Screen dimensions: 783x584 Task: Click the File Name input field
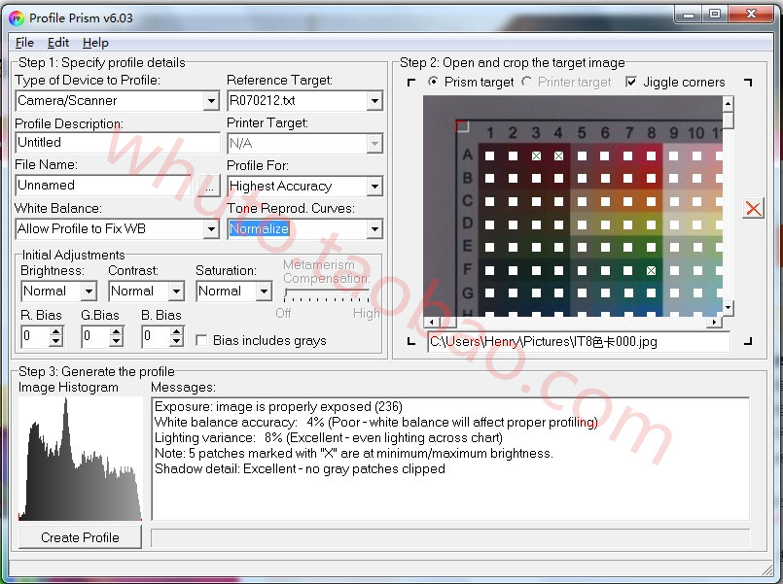point(104,186)
